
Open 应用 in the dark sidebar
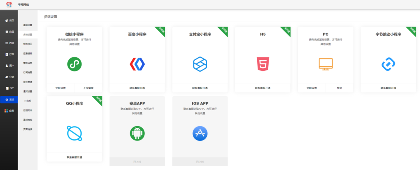(9, 111)
